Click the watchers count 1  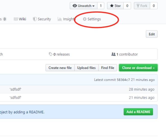click(101, 6)
